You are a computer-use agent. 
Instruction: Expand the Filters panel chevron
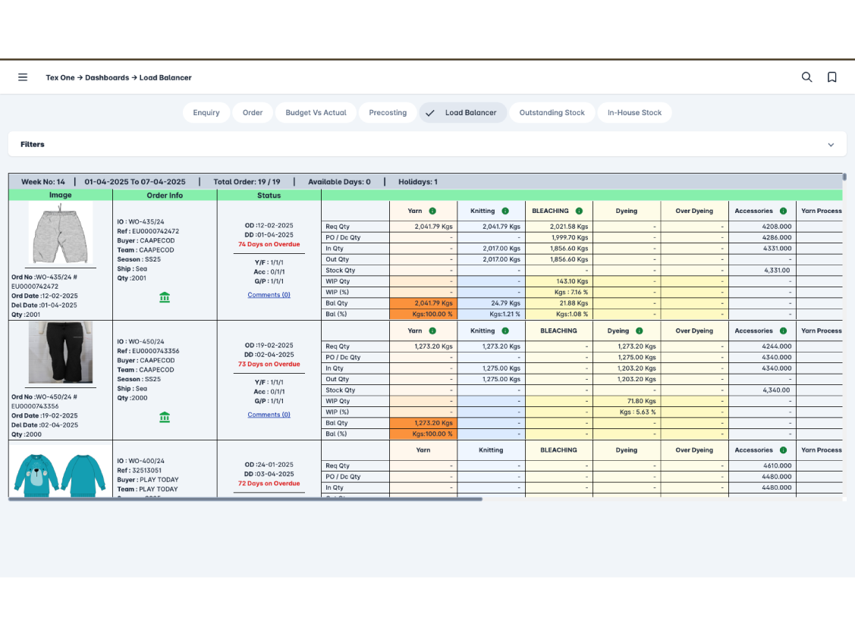pyautogui.click(x=831, y=145)
